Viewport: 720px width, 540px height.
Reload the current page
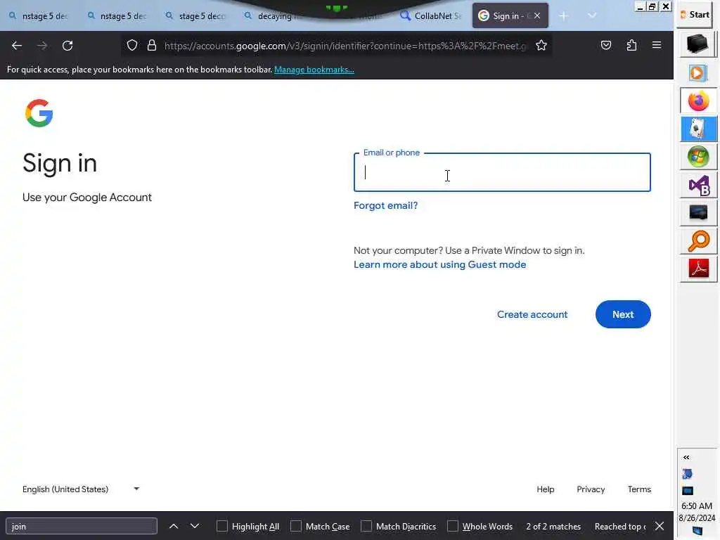[x=67, y=46]
